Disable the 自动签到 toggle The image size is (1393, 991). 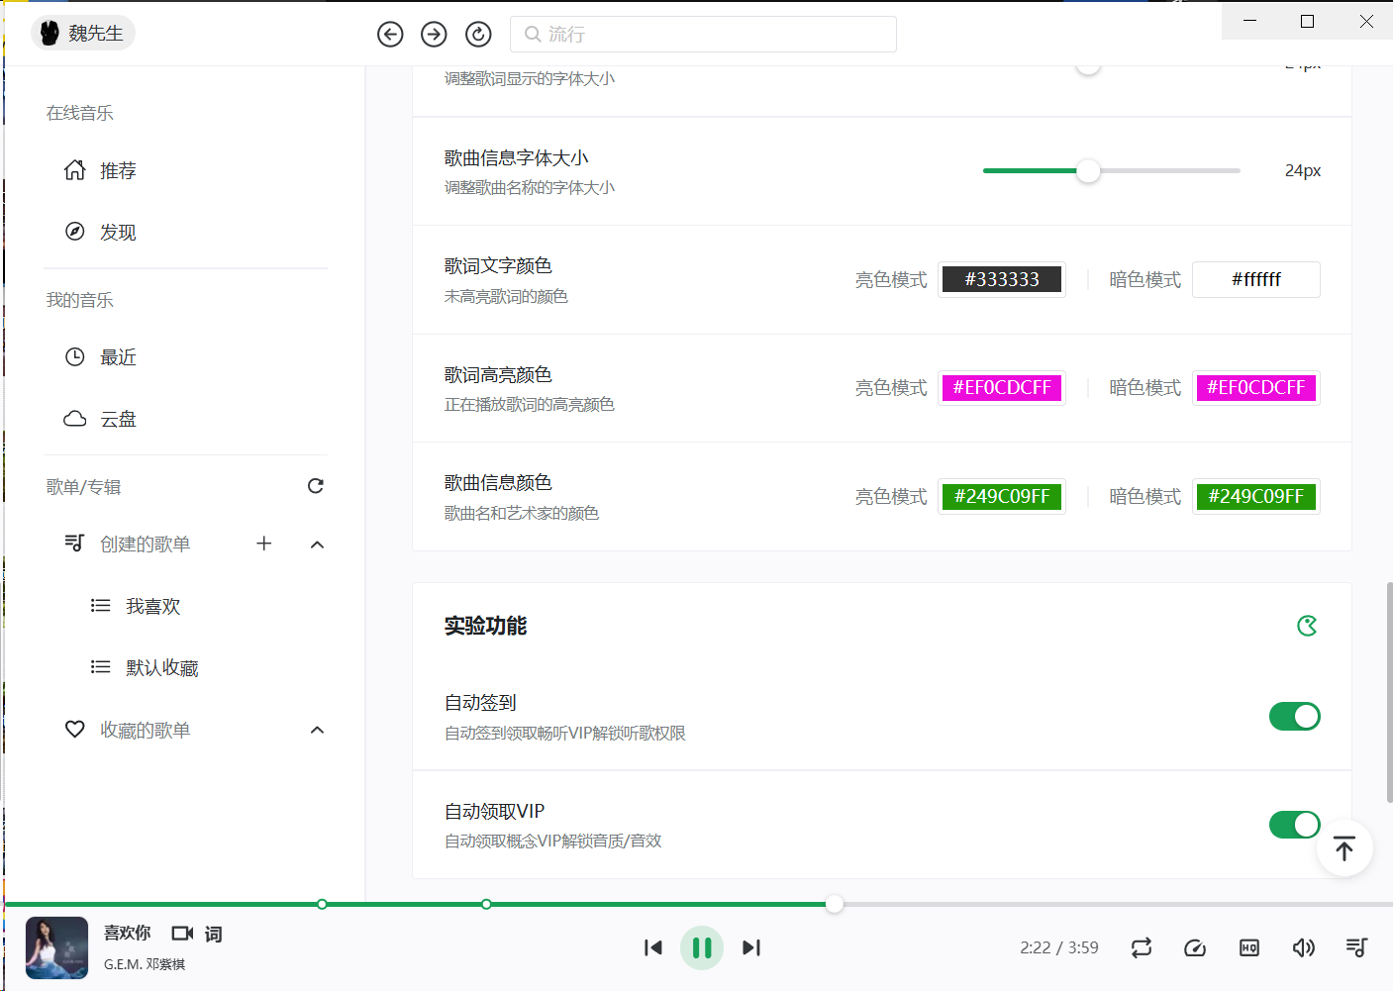click(1295, 716)
